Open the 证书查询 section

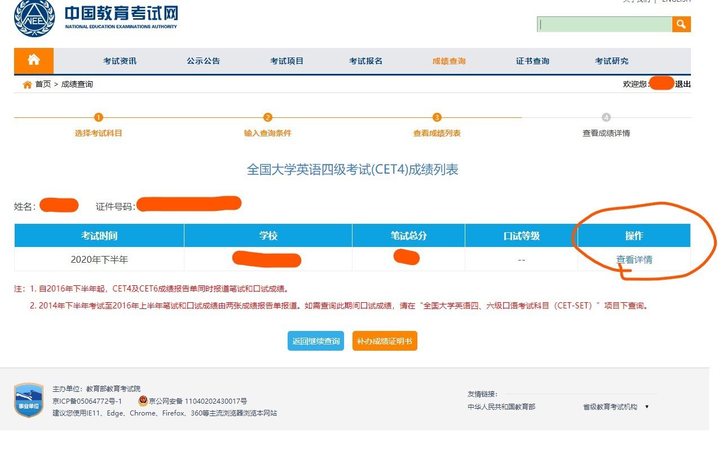531,61
